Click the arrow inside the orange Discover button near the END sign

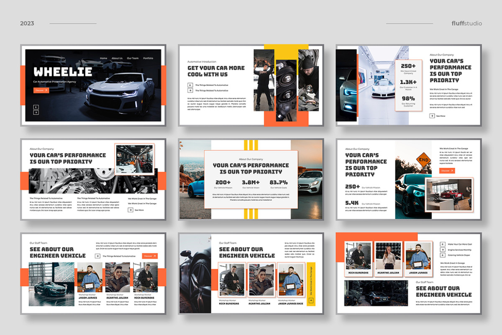(452, 171)
